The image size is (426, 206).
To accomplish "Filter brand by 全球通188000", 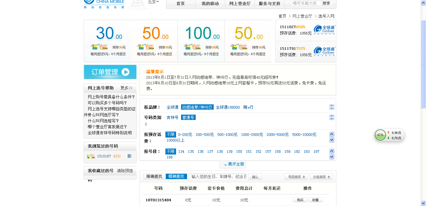I will pos(228,107).
